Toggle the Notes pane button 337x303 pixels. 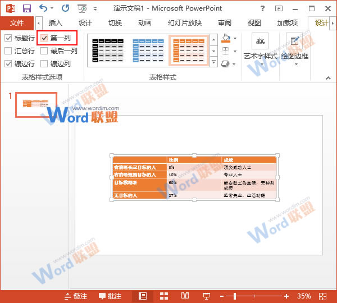click(76, 296)
